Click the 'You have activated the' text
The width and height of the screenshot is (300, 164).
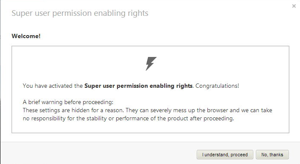[53, 86]
